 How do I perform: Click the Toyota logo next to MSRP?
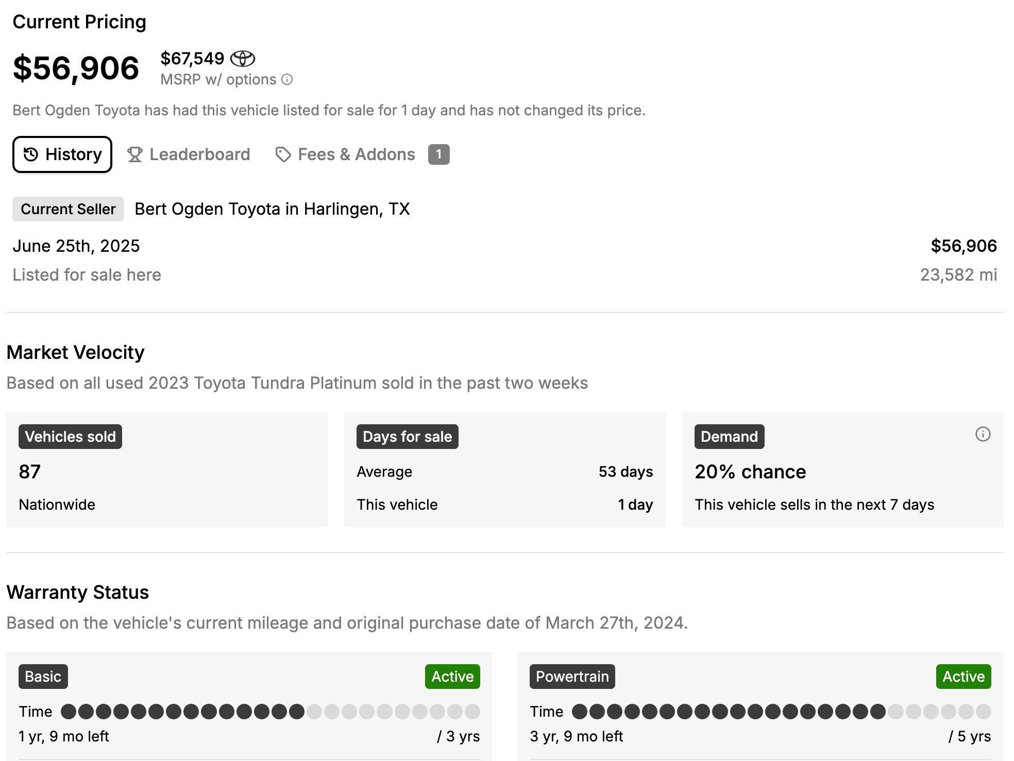(x=243, y=59)
